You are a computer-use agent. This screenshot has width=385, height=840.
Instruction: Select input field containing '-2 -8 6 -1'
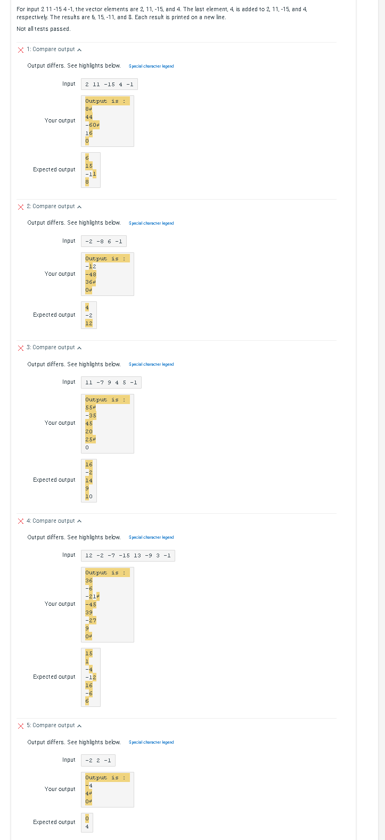[103, 241]
